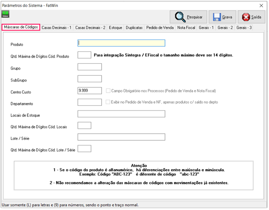
Task: Go to the Duplicatas tab
Action: [134, 28]
